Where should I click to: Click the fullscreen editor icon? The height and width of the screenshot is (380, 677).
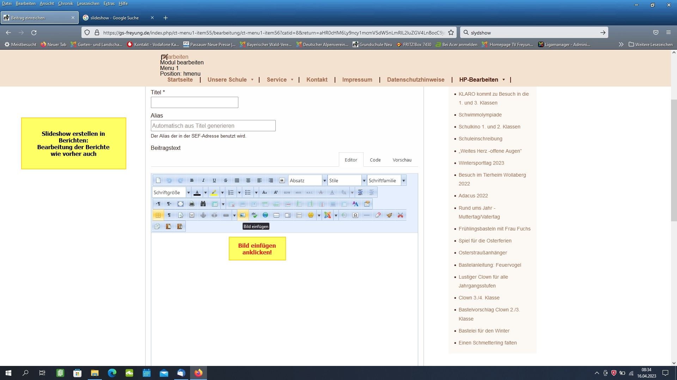[x=180, y=204]
